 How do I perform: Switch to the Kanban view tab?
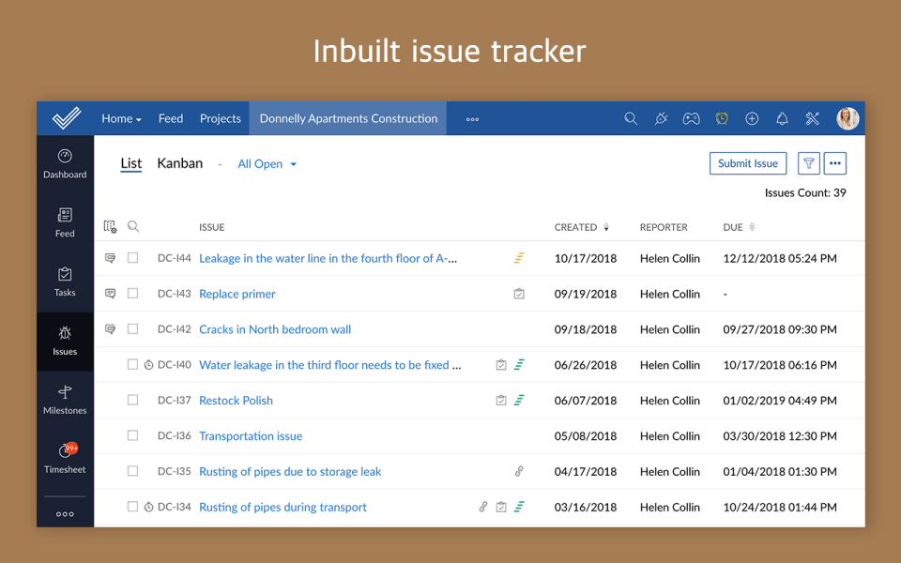(x=179, y=162)
